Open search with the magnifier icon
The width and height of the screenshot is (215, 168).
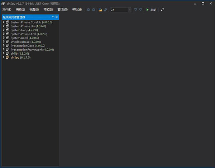click(162, 10)
